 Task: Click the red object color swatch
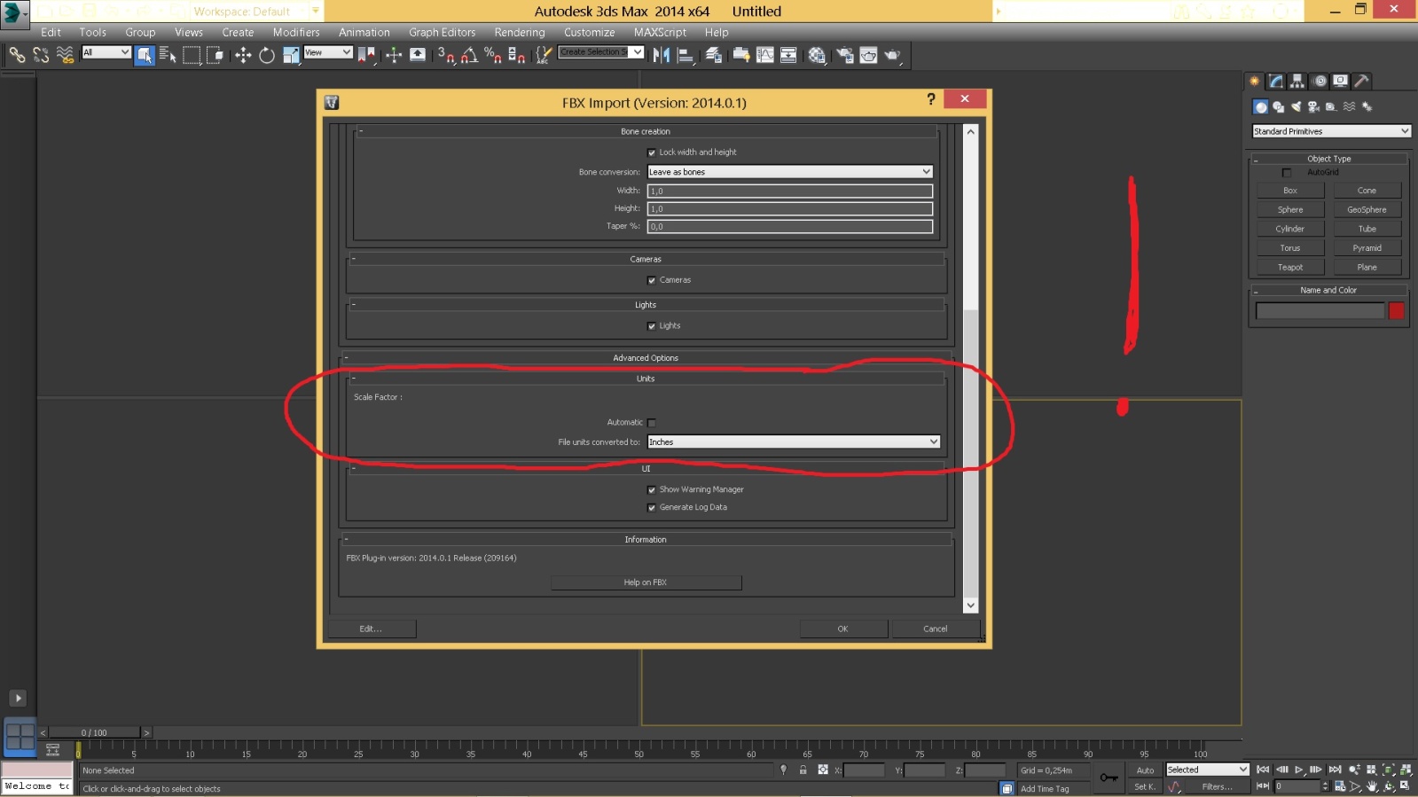[x=1397, y=310]
